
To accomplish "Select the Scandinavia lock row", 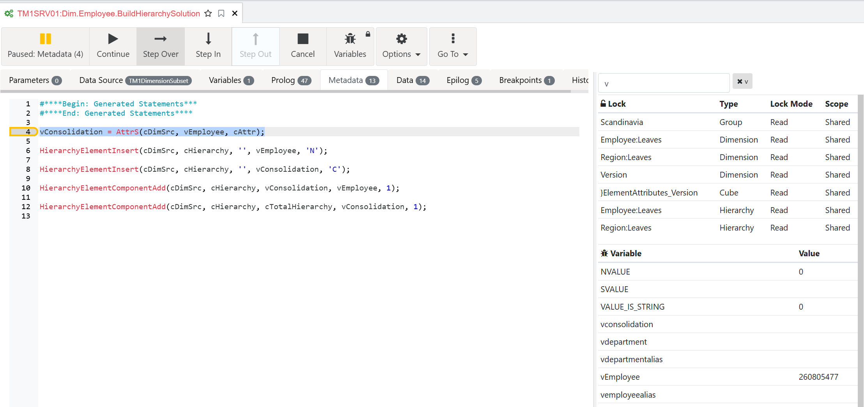I will pos(728,122).
